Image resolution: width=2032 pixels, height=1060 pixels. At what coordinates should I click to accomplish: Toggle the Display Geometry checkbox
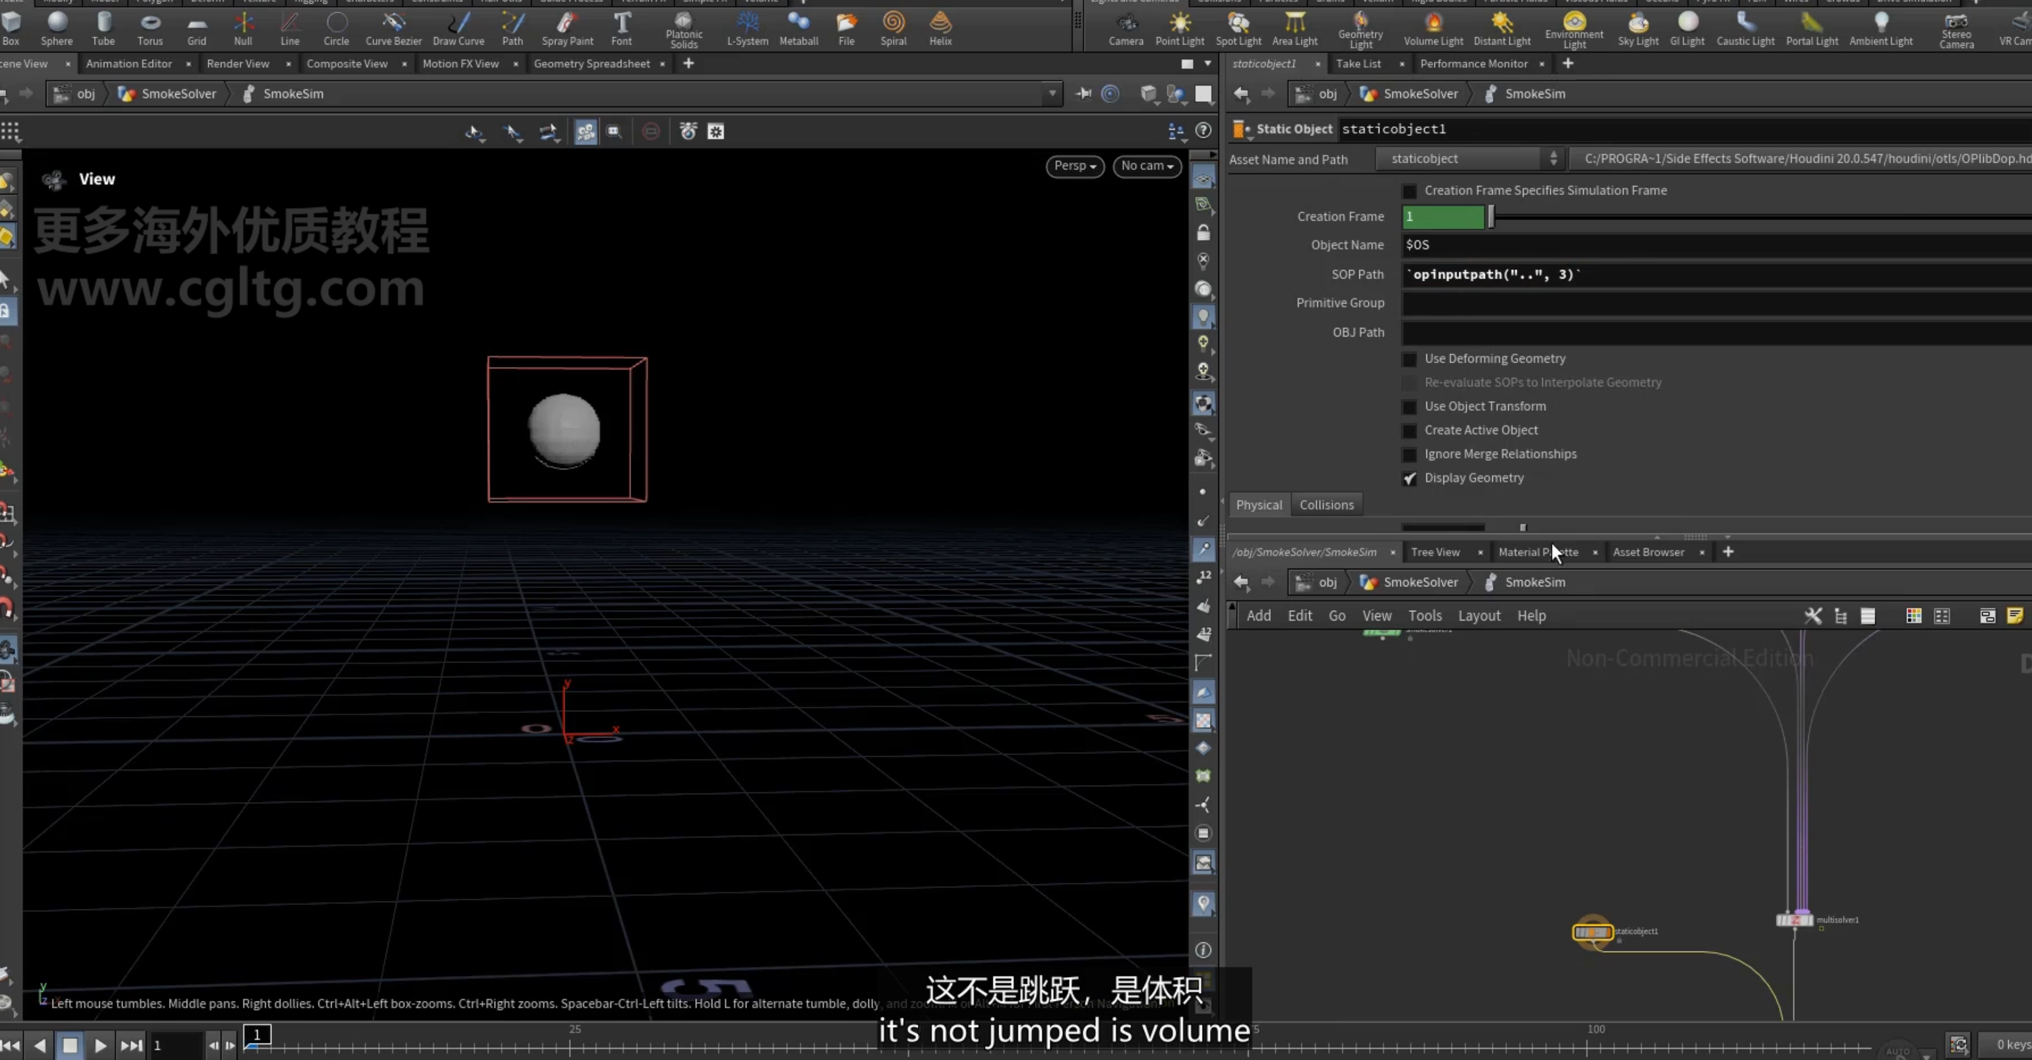click(1409, 478)
